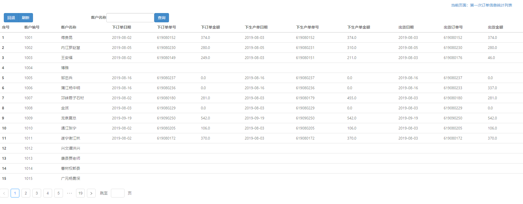The width and height of the screenshot is (523, 204).
Task: Click the pagination ellipsis to skip pages
Action: point(69,193)
